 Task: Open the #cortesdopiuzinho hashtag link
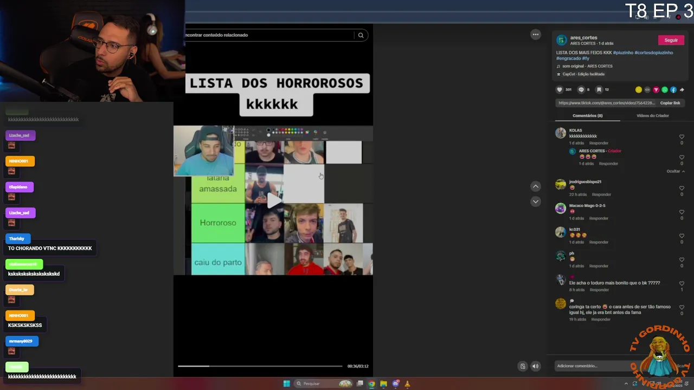[x=653, y=53]
